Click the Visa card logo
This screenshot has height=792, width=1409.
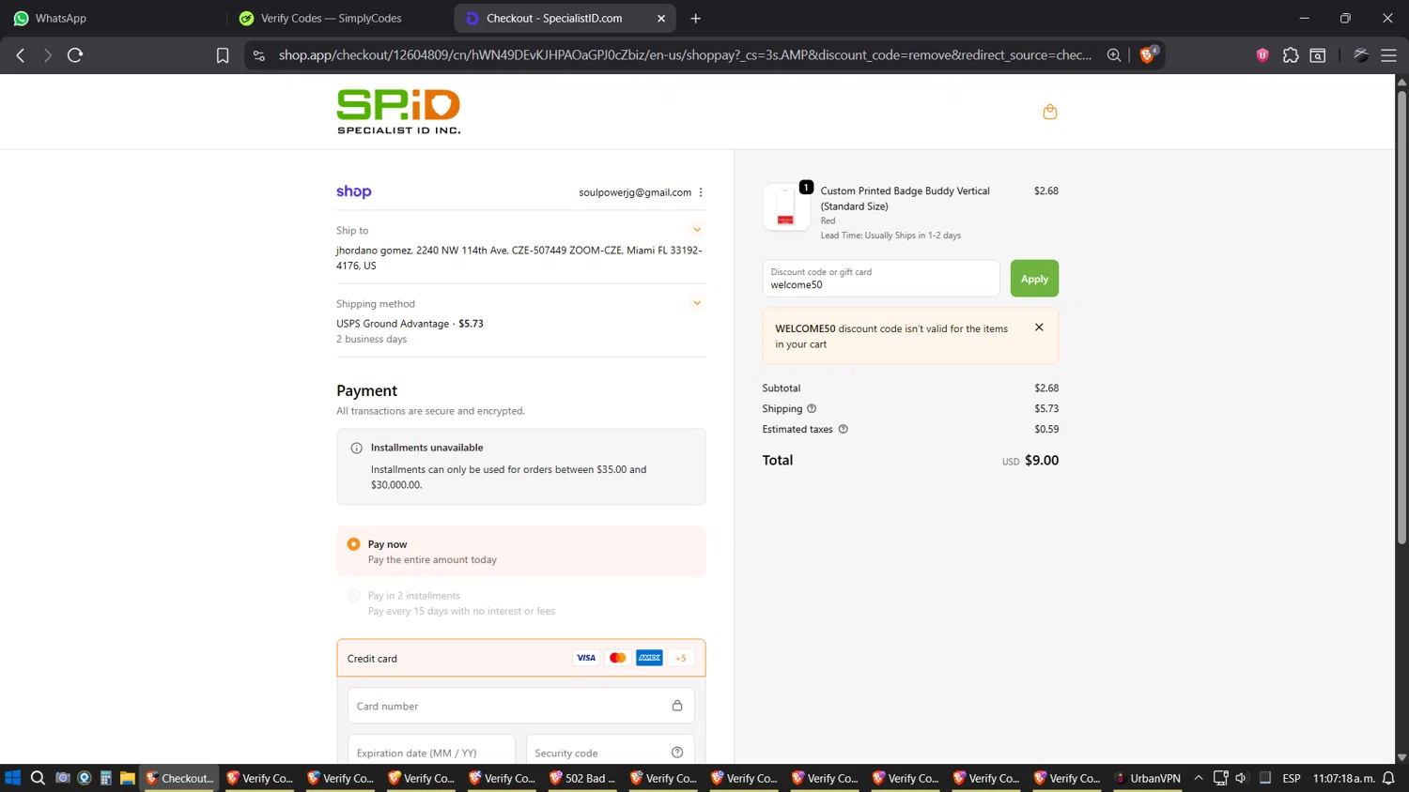tap(586, 658)
